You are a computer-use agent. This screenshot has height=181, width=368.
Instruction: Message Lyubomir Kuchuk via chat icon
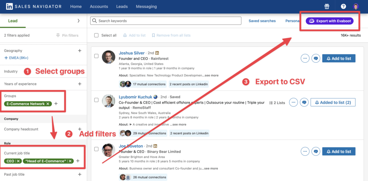tap(304, 102)
